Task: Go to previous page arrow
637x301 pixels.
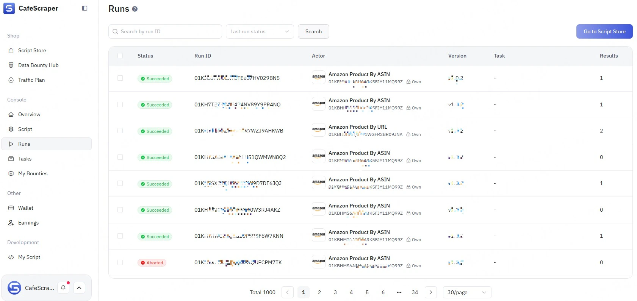Action: [x=288, y=292]
